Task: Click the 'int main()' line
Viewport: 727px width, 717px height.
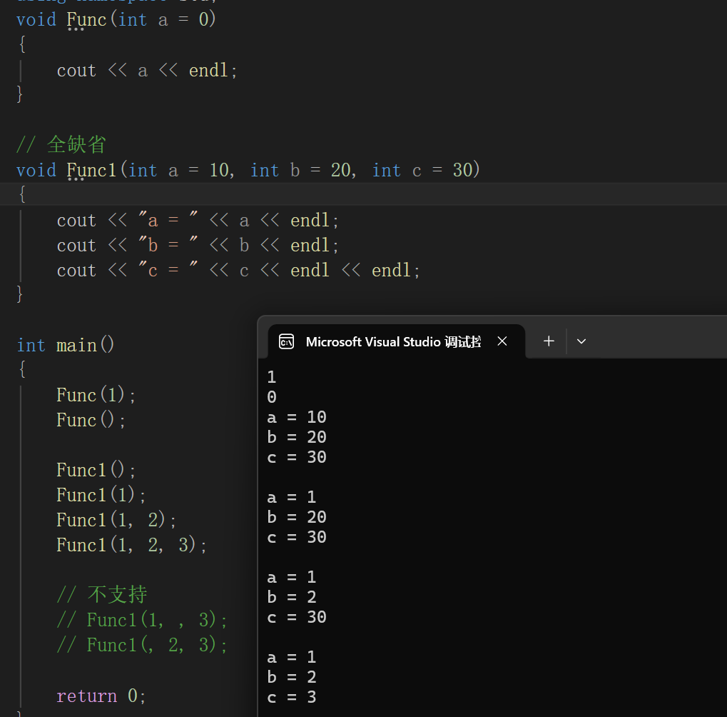Action: [66, 345]
